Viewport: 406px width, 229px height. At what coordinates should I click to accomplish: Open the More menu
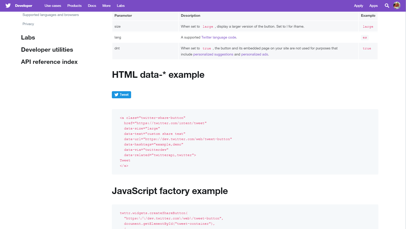point(107,6)
